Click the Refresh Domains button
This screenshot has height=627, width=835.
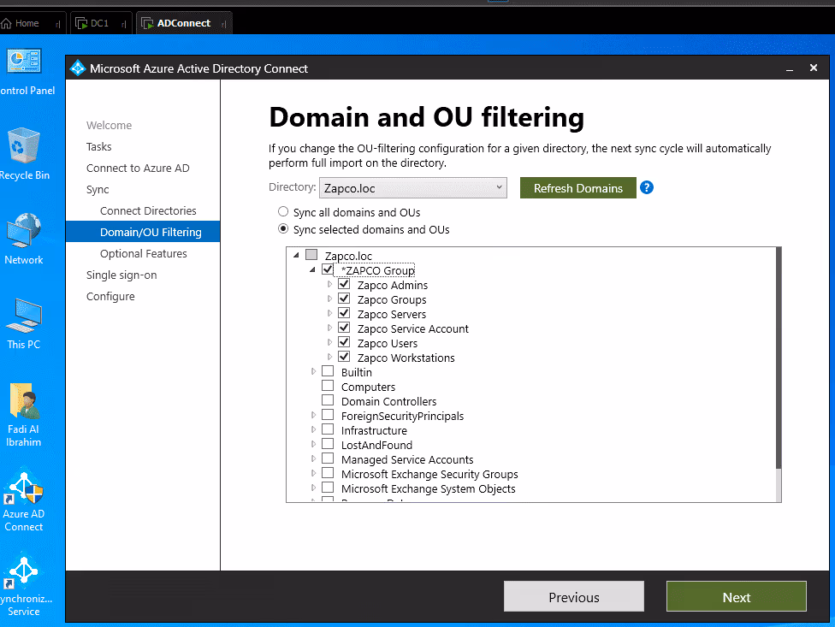click(x=577, y=188)
